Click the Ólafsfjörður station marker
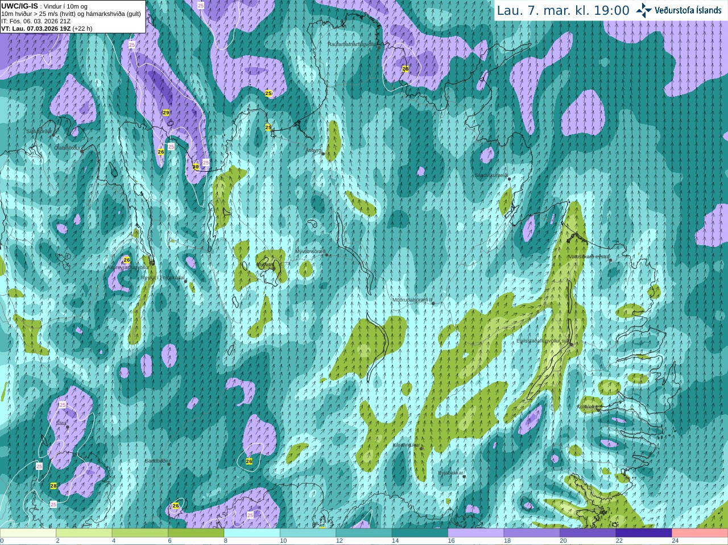Image resolution: width=728 pixels, height=545 pixels. (82, 151)
